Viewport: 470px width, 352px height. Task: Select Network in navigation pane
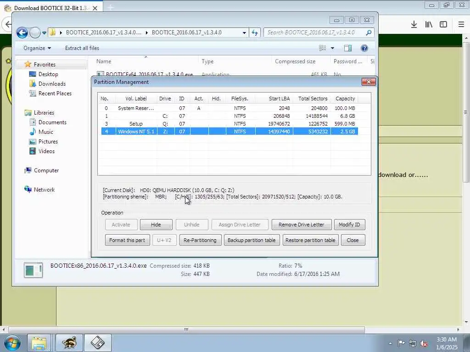44,189
